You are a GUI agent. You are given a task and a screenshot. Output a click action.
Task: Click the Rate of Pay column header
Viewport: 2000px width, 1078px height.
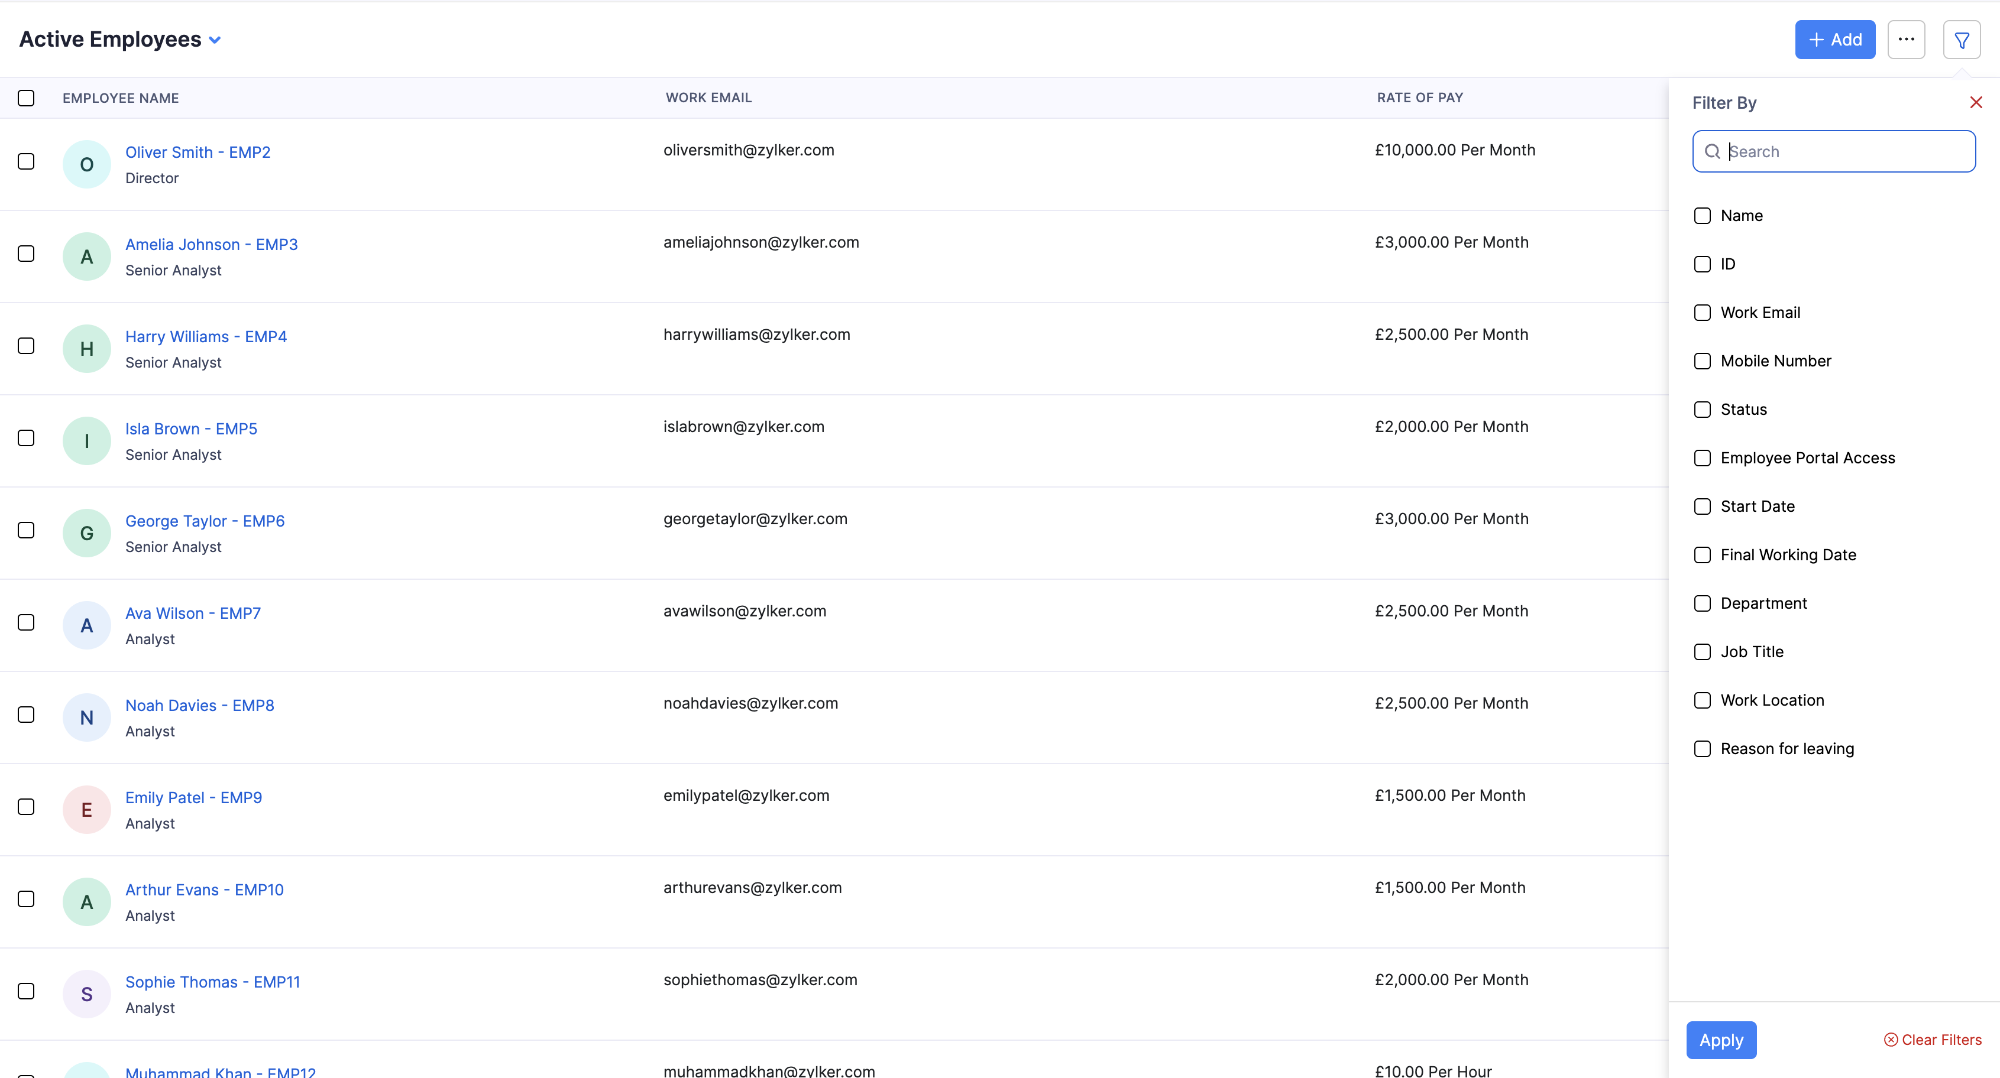tap(1419, 98)
